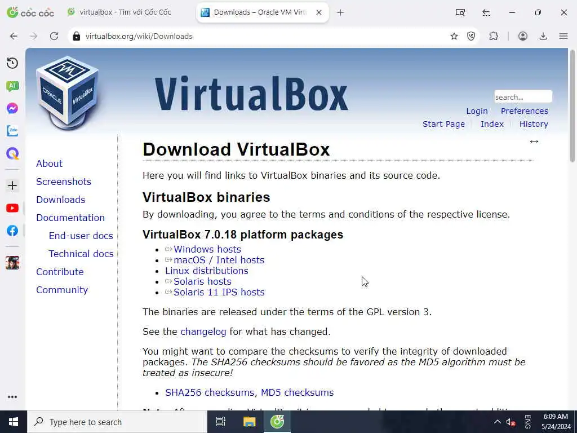The width and height of the screenshot is (577, 433).
Task: Open SHA256 checksums link
Action: coord(210,392)
